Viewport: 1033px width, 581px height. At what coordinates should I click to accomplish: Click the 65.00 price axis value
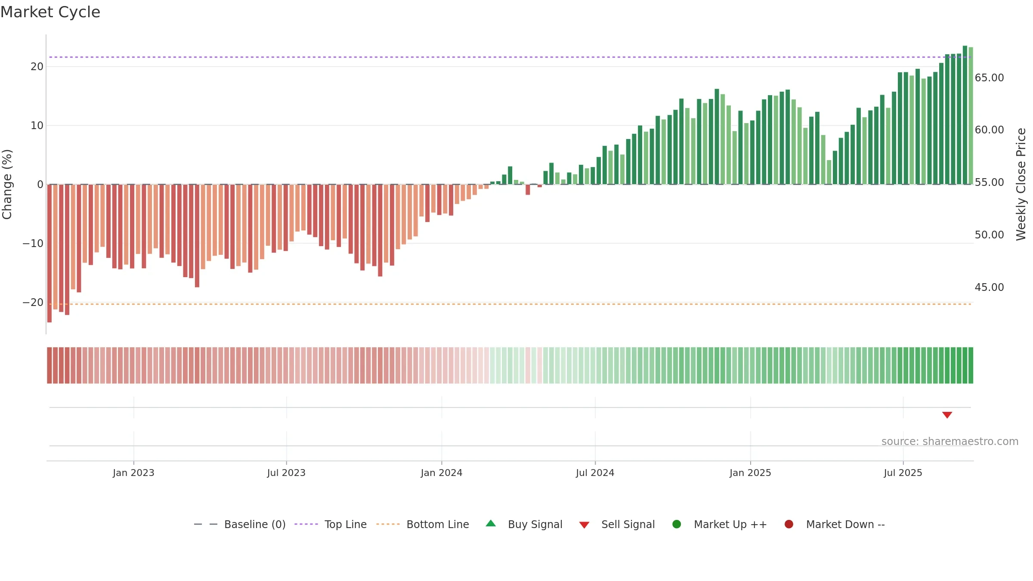[x=989, y=78]
